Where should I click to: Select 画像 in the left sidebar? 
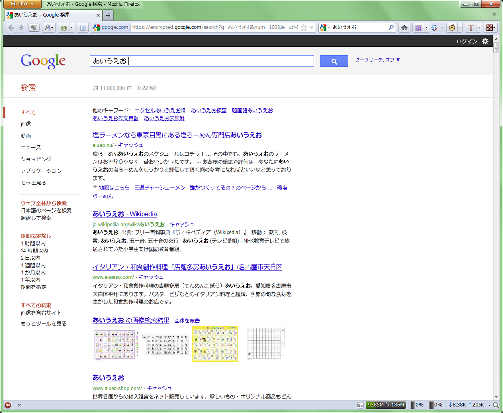[x=25, y=124]
